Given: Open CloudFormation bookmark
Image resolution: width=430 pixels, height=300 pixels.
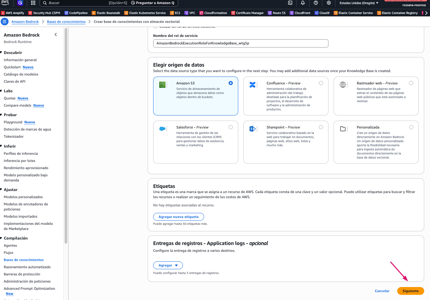Looking at the screenshot, I should (213, 13).
